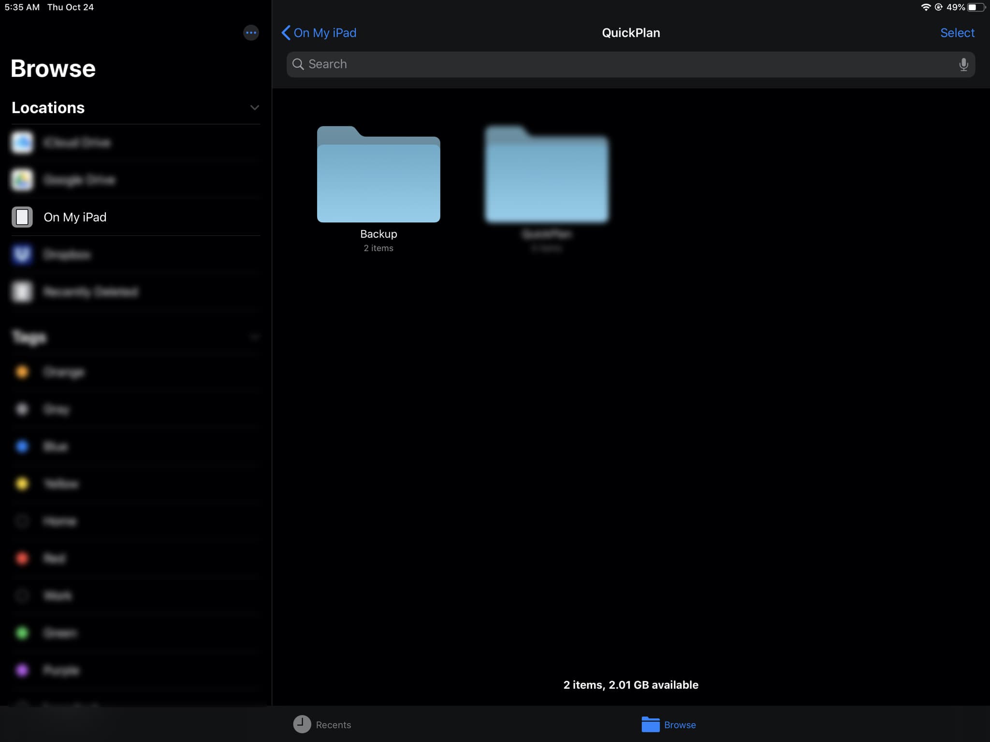Image resolution: width=990 pixels, height=742 pixels.
Task: Go back to On My iPad
Action: (x=319, y=33)
